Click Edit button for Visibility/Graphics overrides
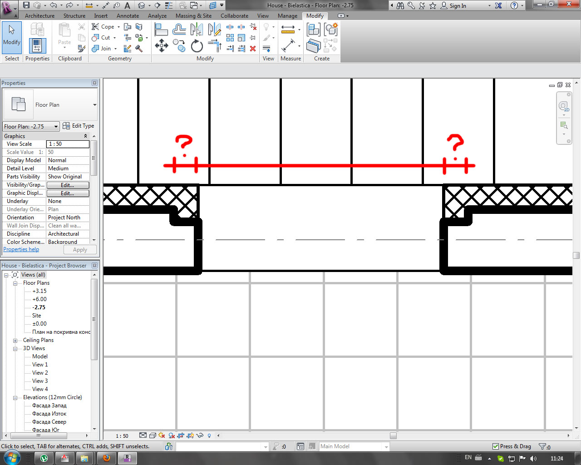Viewport: 581px width, 465px height. point(68,185)
